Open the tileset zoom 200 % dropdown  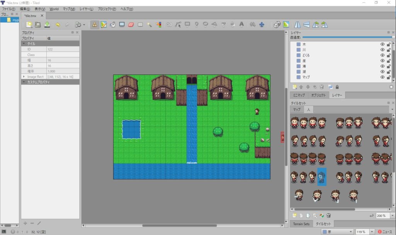[x=393, y=215]
